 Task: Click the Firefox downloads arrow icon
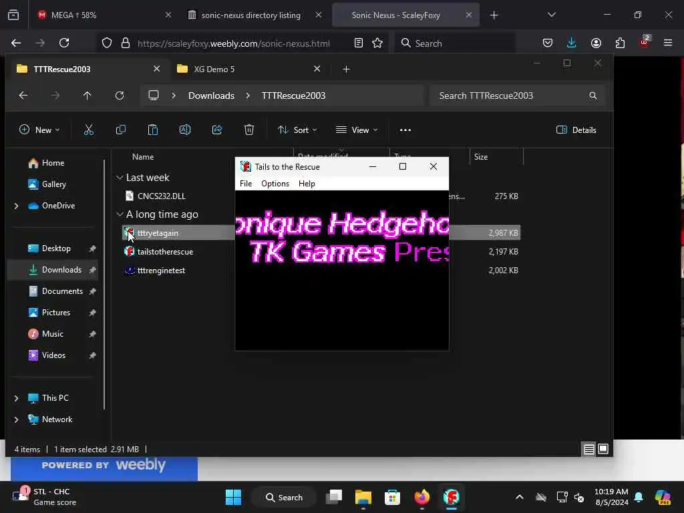(572, 43)
